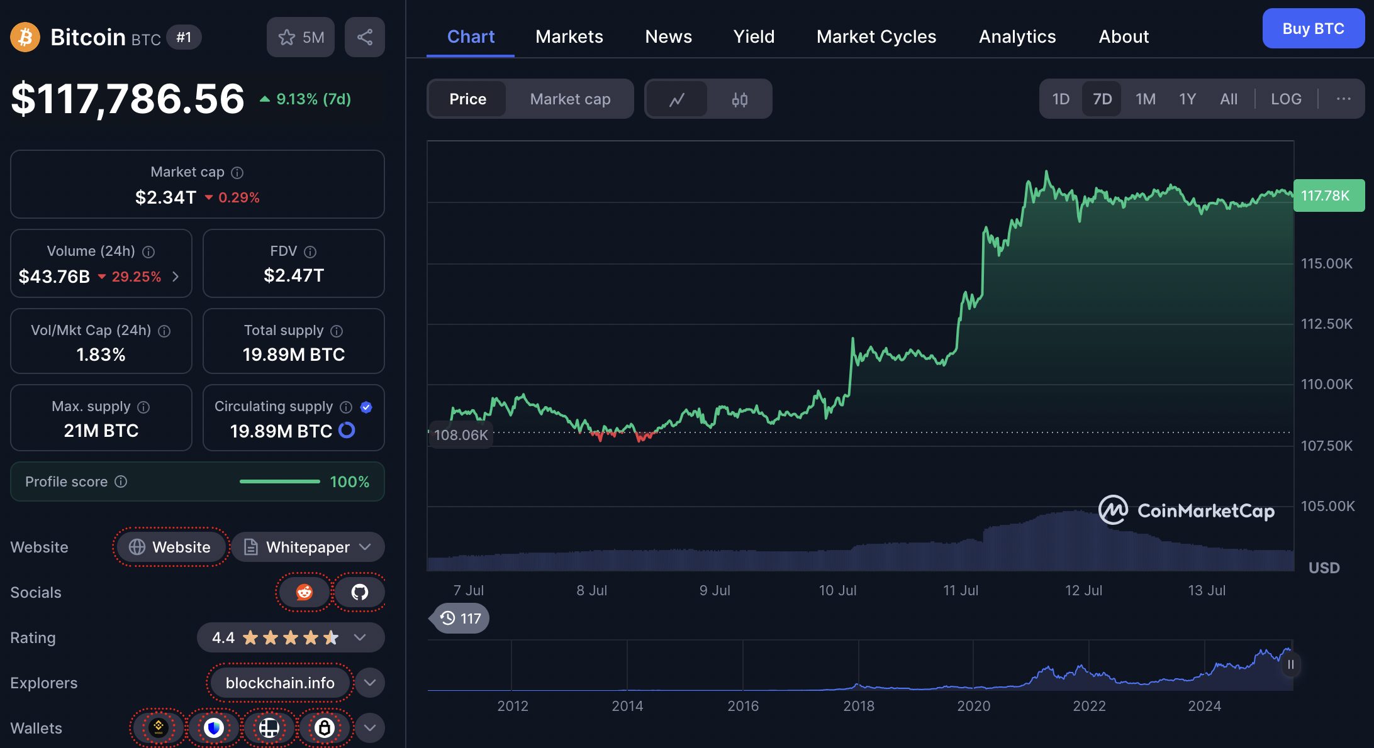Screen dimensions: 1374x748
Task: Select the candlestick chart icon
Action: (x=740, y=99)
